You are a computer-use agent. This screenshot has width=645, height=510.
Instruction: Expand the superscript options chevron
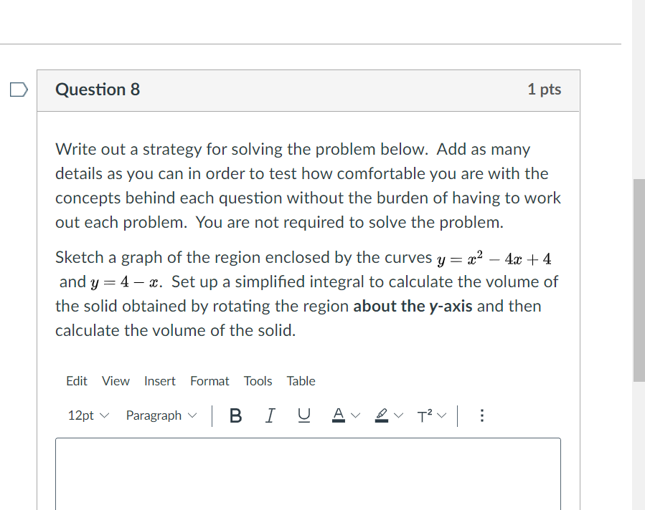pyautogui.click(x=441, y=415)
